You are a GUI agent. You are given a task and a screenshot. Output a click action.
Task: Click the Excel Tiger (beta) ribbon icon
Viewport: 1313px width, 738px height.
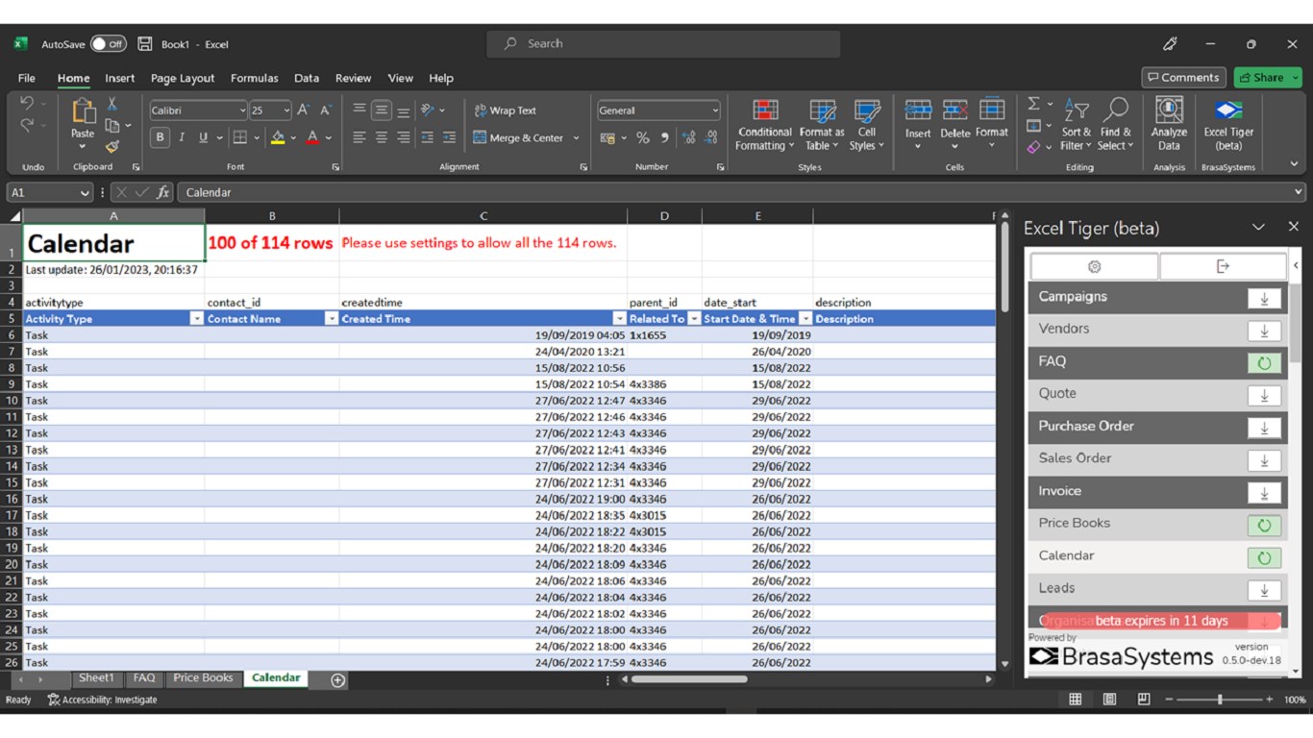click(x=1227, y=124)
